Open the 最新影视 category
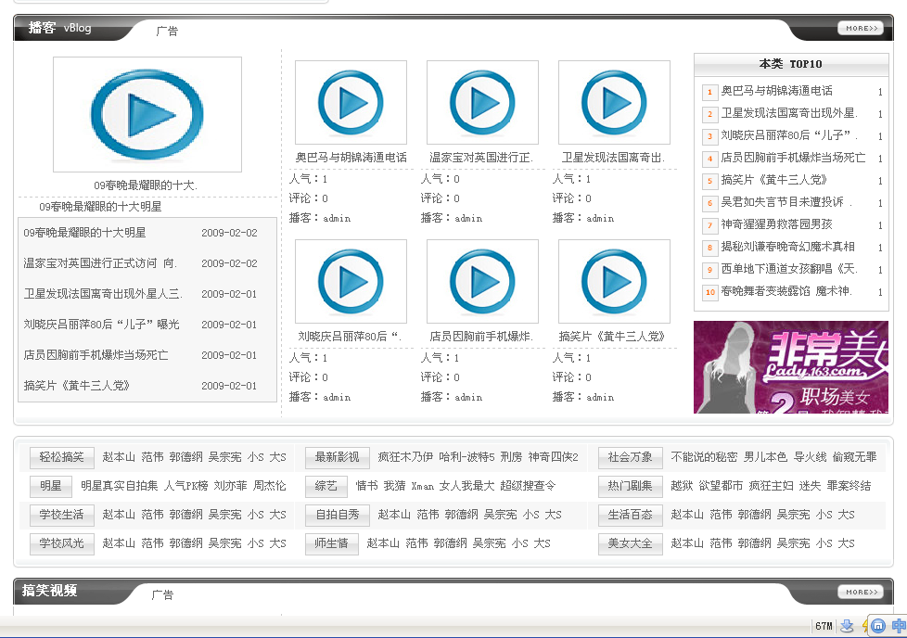Image resolution: width=907 pixels, height=638 pixels. 337,457
